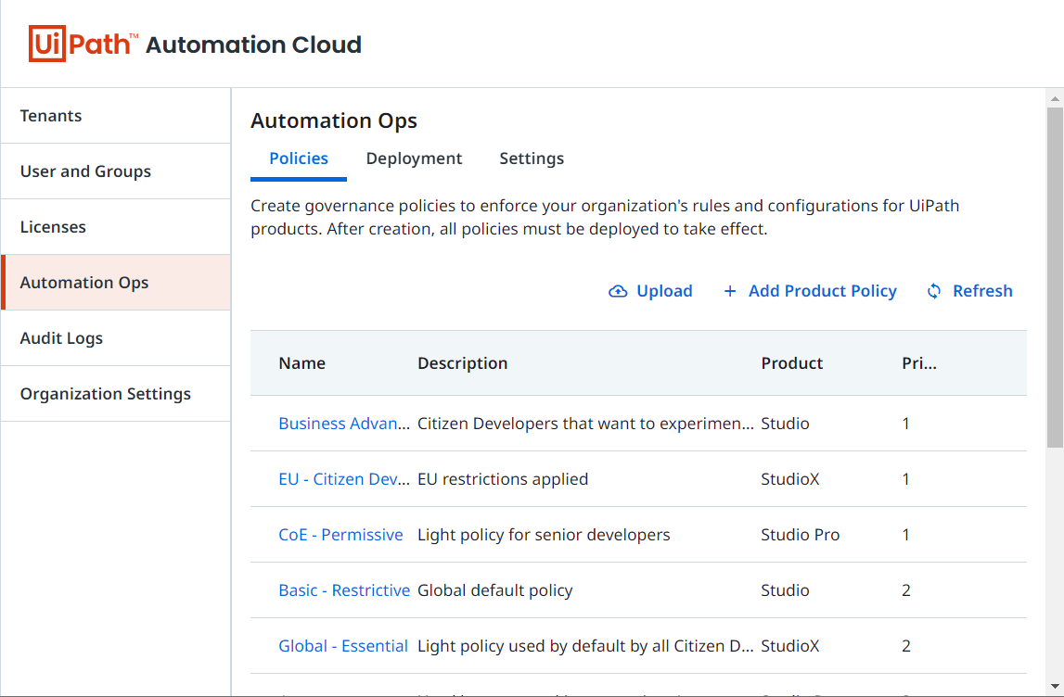Click the Refresh button label
The image size is (1064, 697).
coord(982,291)
